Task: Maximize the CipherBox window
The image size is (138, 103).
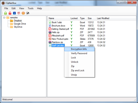Action: pyautogui.click(x=125, y=2)
